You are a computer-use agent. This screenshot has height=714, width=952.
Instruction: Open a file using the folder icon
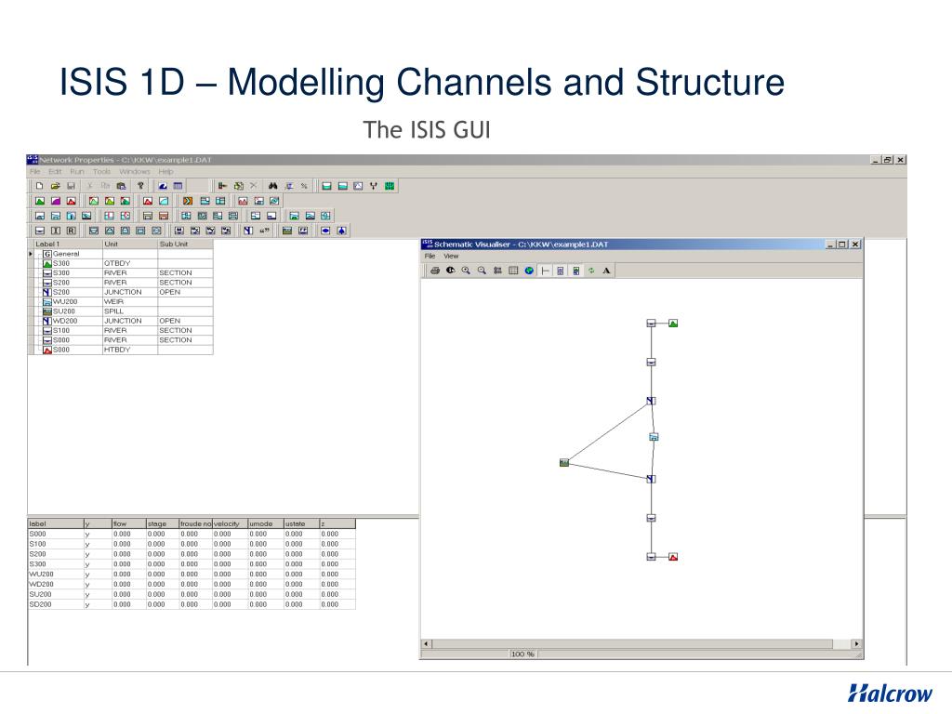point(55,186)
